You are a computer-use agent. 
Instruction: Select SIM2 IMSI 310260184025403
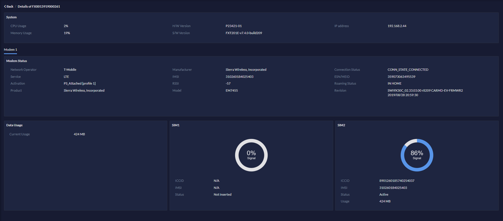coord(393,188)
